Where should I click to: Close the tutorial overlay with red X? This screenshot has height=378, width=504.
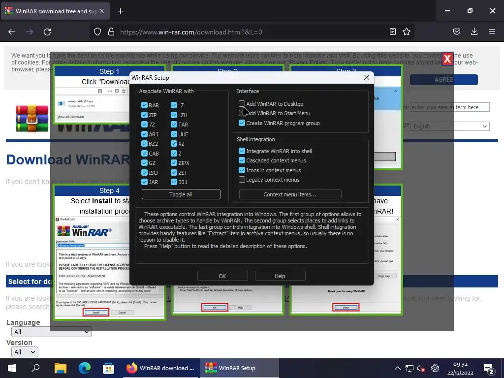click(447, 59)
